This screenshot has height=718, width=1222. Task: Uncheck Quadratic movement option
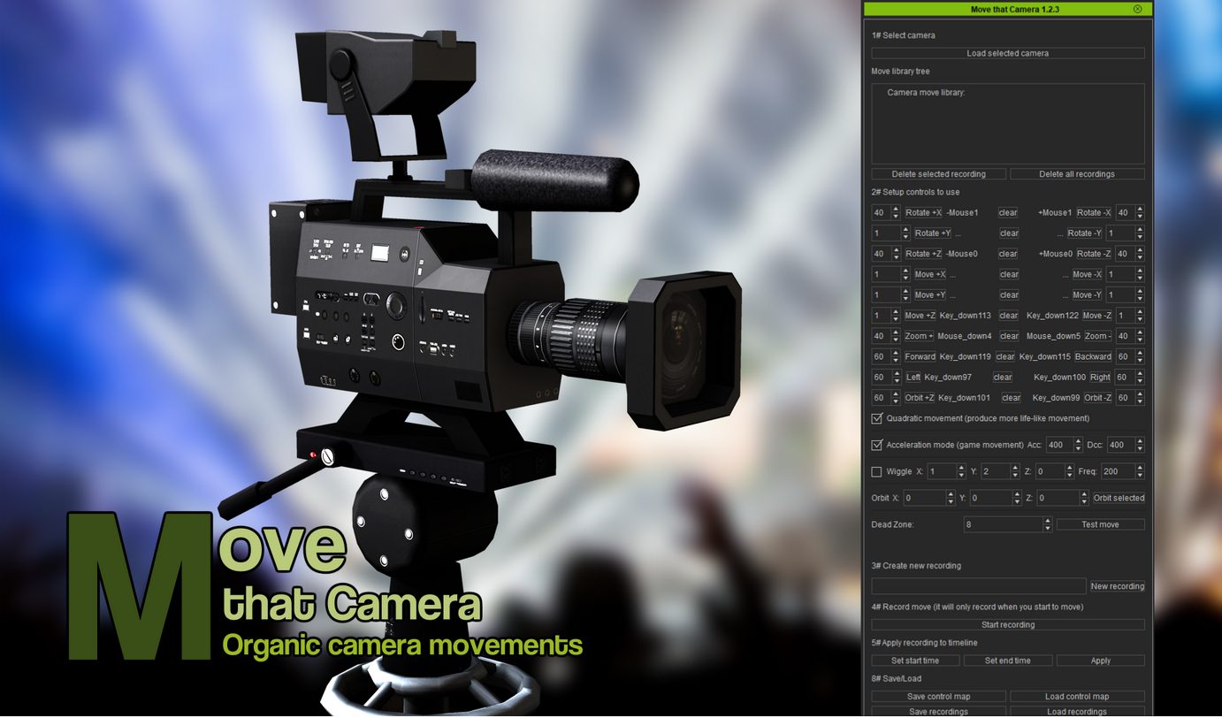877,418
